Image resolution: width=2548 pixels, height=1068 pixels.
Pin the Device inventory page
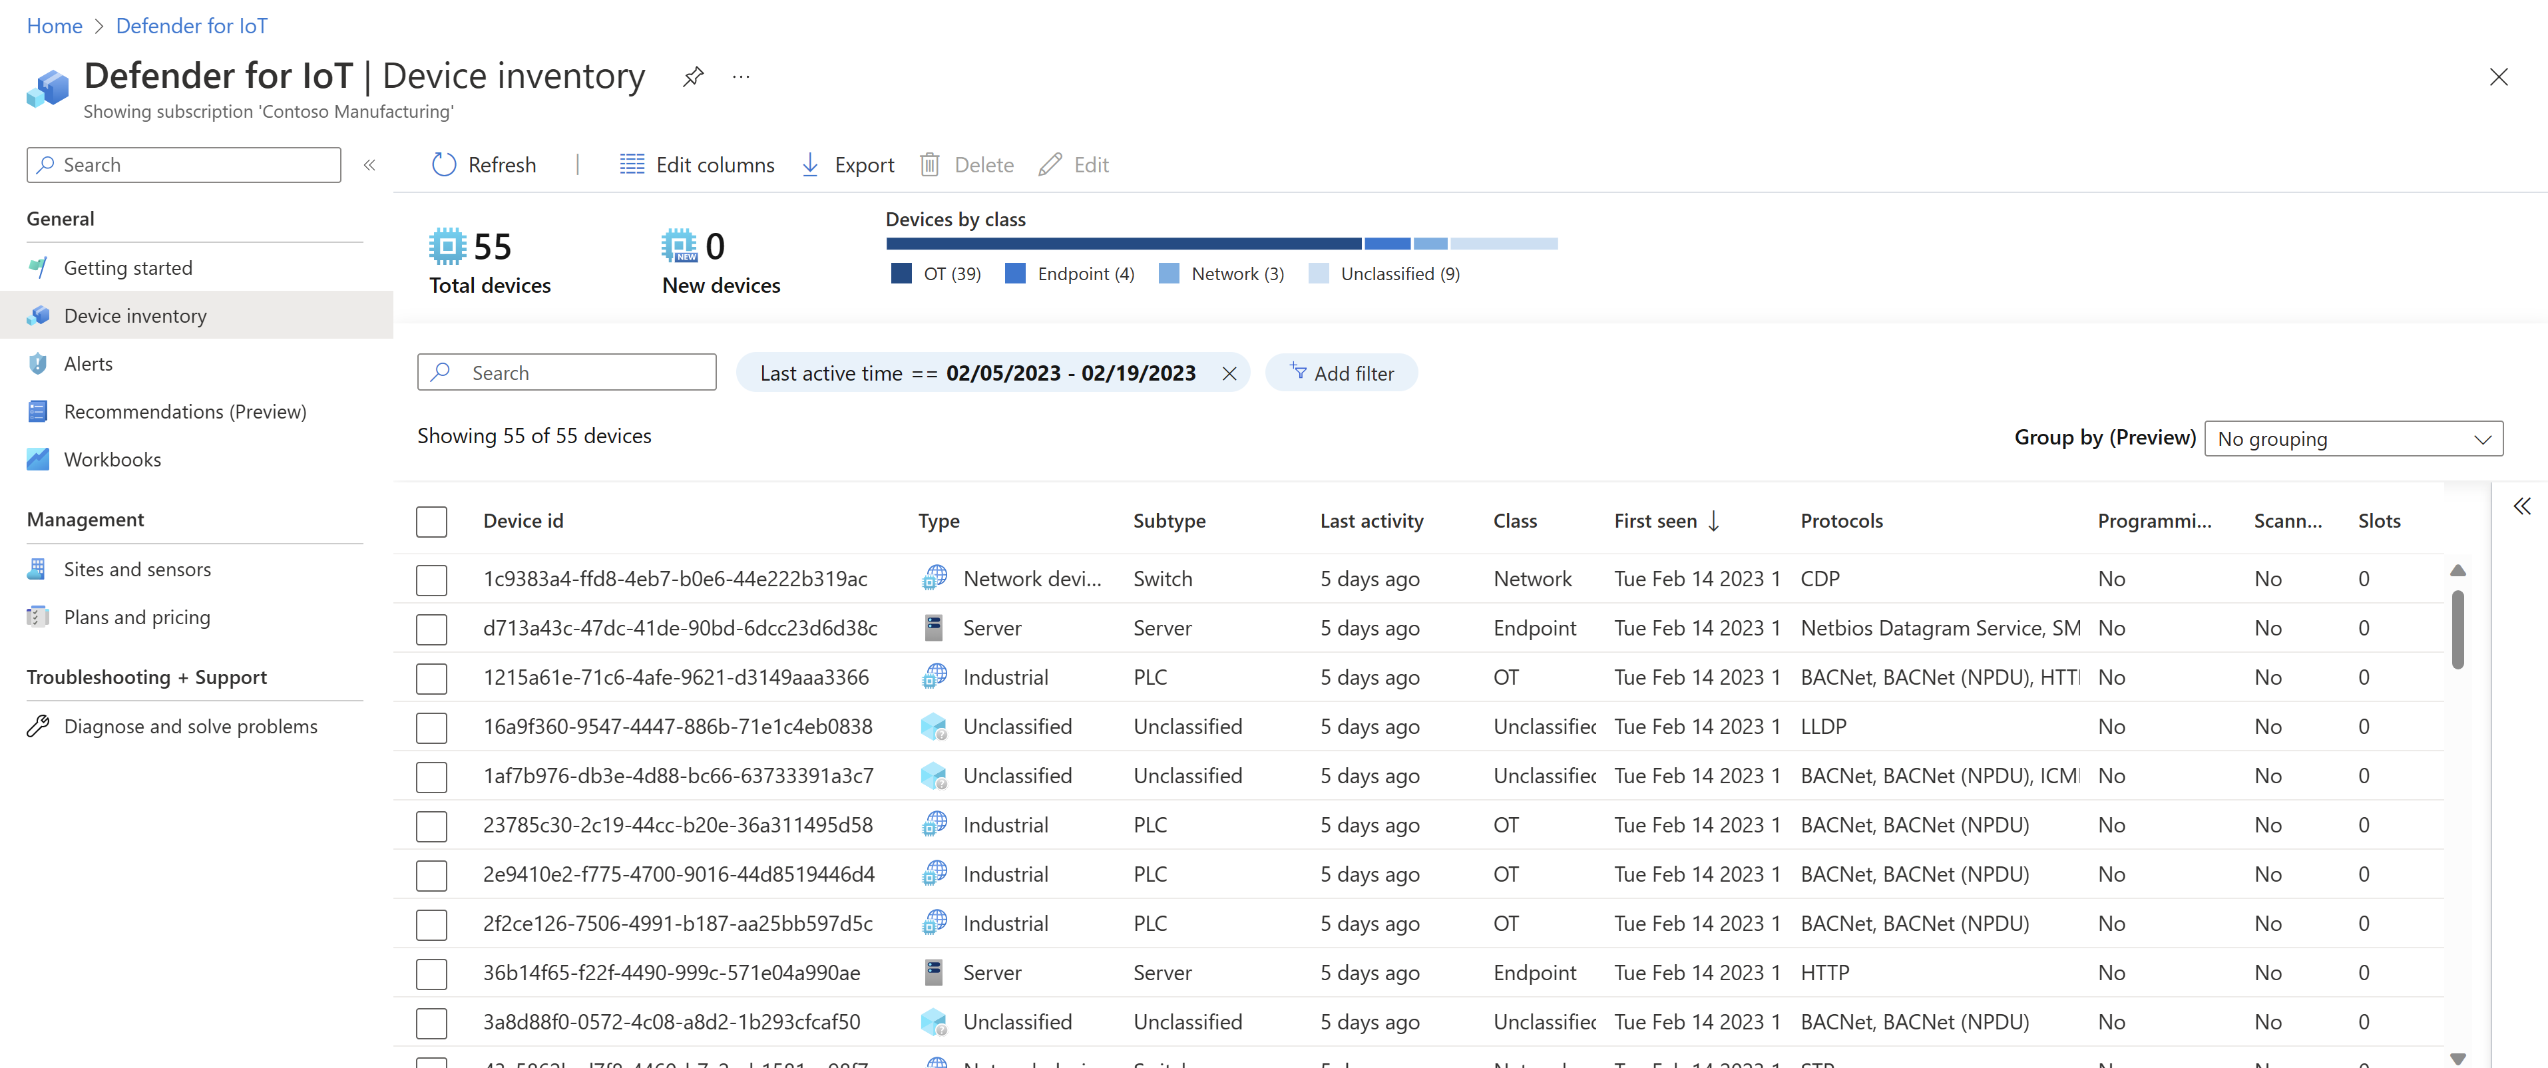pyautogui.click(x=692, y=76)
